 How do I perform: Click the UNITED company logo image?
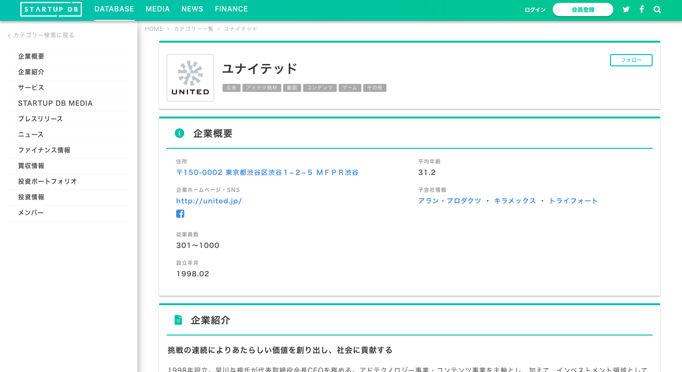[x=190, y=77]
